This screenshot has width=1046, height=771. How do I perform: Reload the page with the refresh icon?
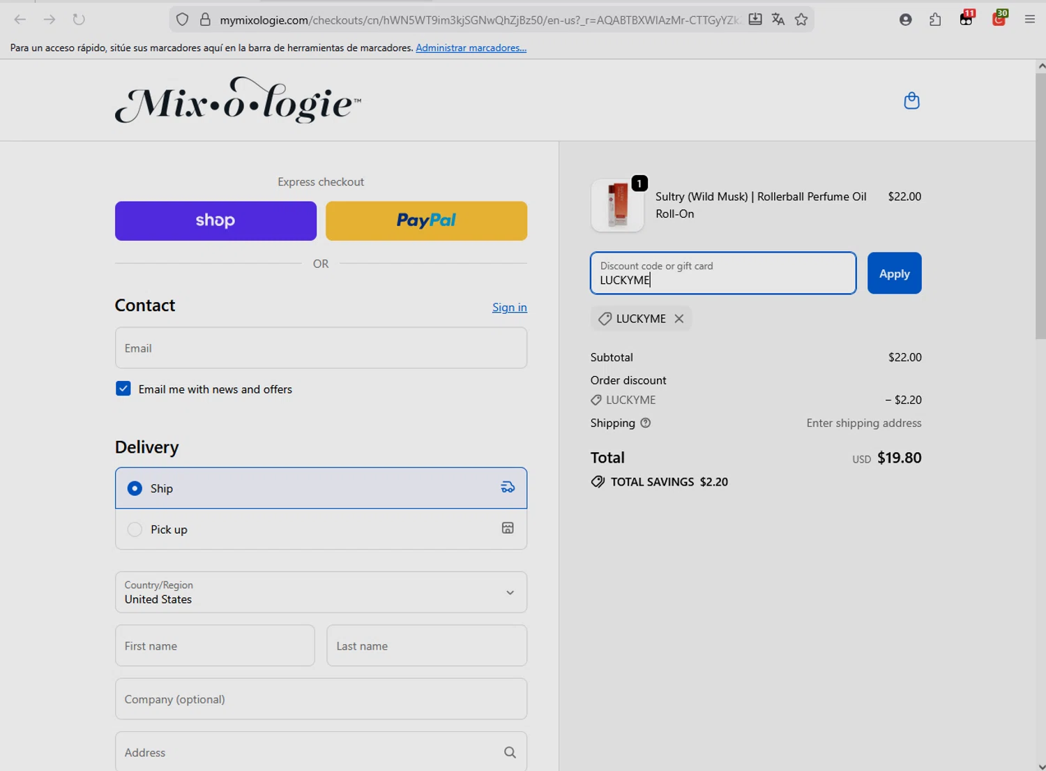(79, 20)
